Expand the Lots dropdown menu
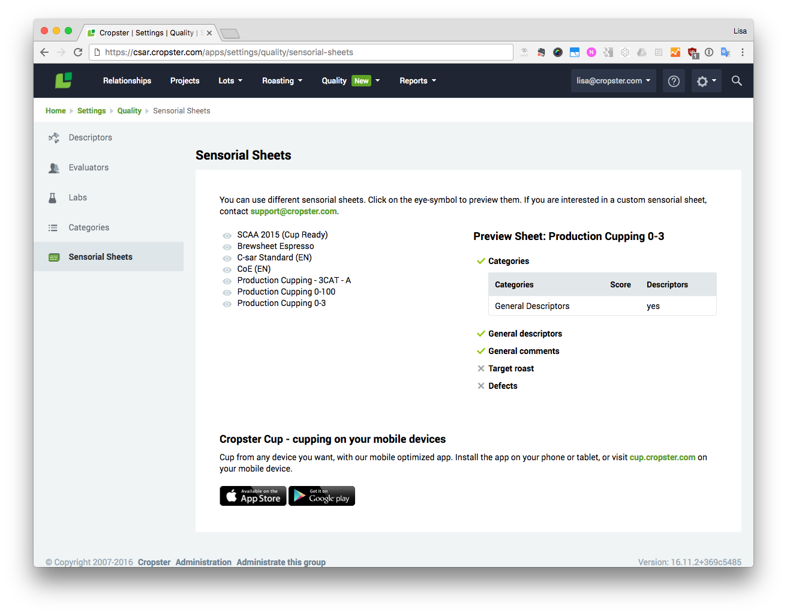 pyautogui.click(x=230, y=81)
